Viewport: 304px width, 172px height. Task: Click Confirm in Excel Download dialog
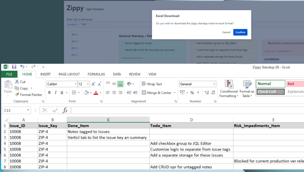[x=240, y=32]
